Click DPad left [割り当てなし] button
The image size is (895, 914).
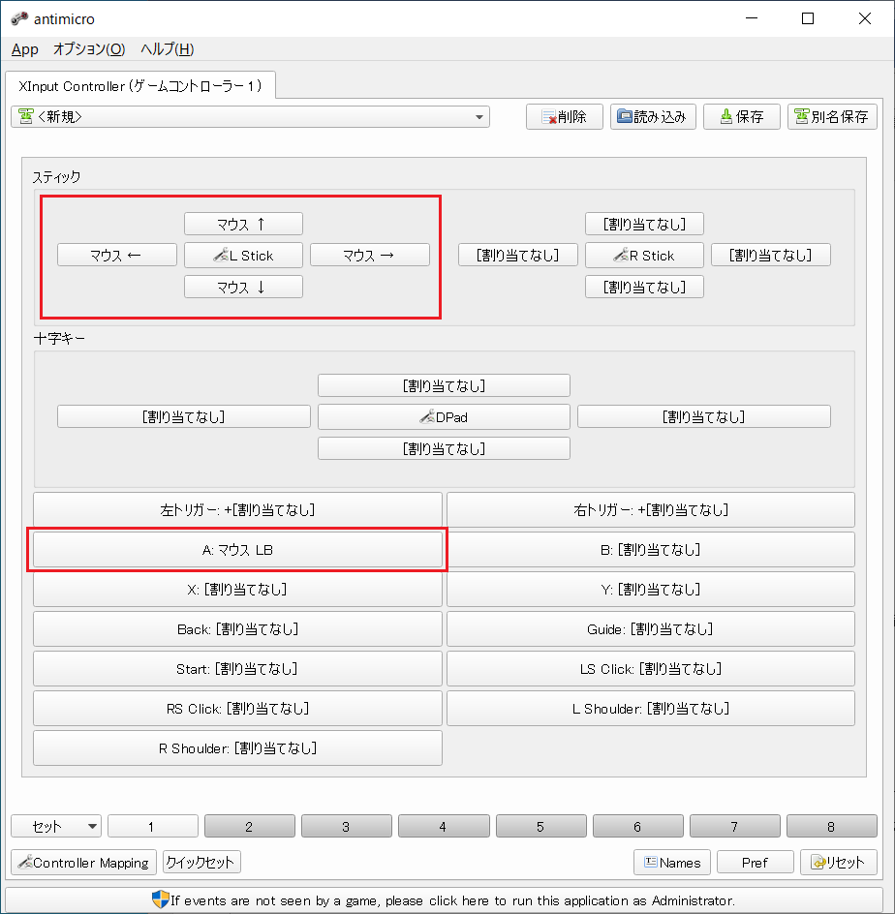pos(184,416)
